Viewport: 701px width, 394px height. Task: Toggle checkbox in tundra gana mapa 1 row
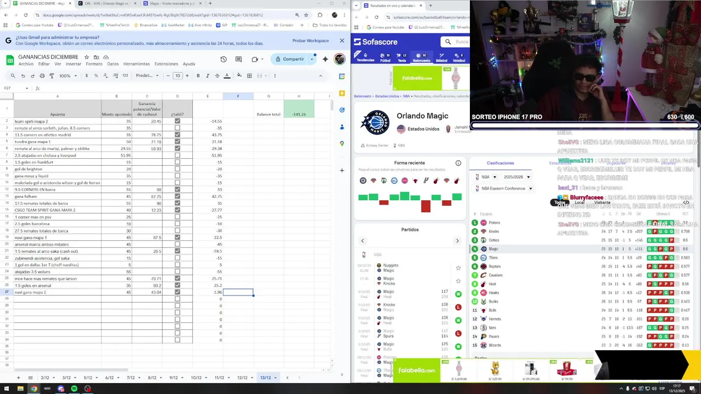click(177, 142)
